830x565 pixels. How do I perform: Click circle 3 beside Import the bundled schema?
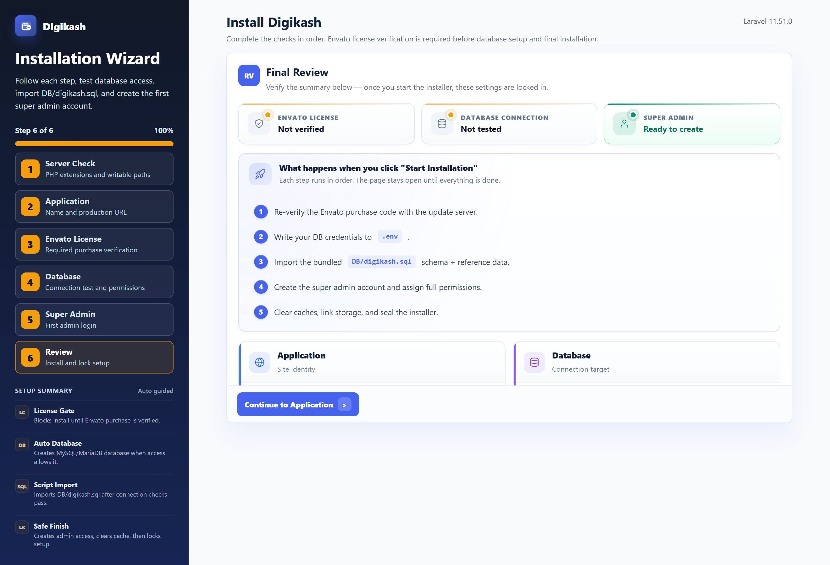click(261, 262)
